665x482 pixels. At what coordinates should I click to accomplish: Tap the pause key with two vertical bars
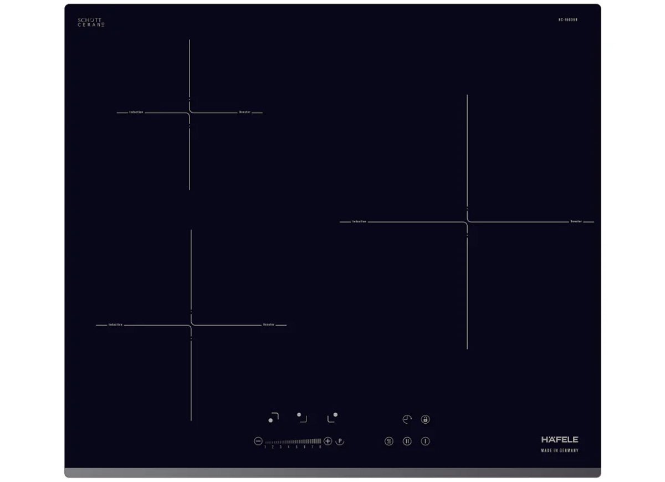coord(407,442)
